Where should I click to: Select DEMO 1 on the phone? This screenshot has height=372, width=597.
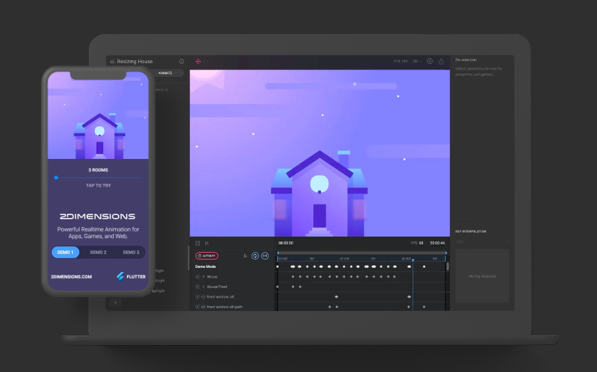pyautogui.click(x=65, y=253)
